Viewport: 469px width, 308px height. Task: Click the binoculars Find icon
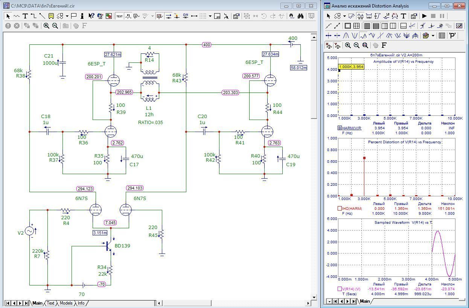click(300, 16)
